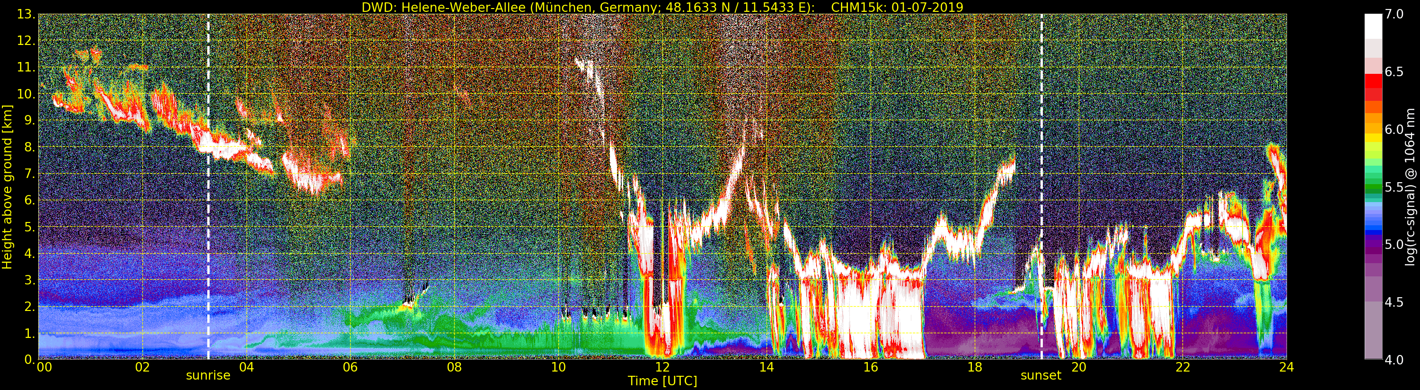
Task: Click the y-axis tick label '4.'
Action: pos(30,253)
